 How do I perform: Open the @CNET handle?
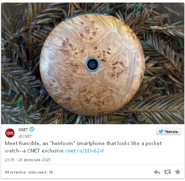coord(25,136)
